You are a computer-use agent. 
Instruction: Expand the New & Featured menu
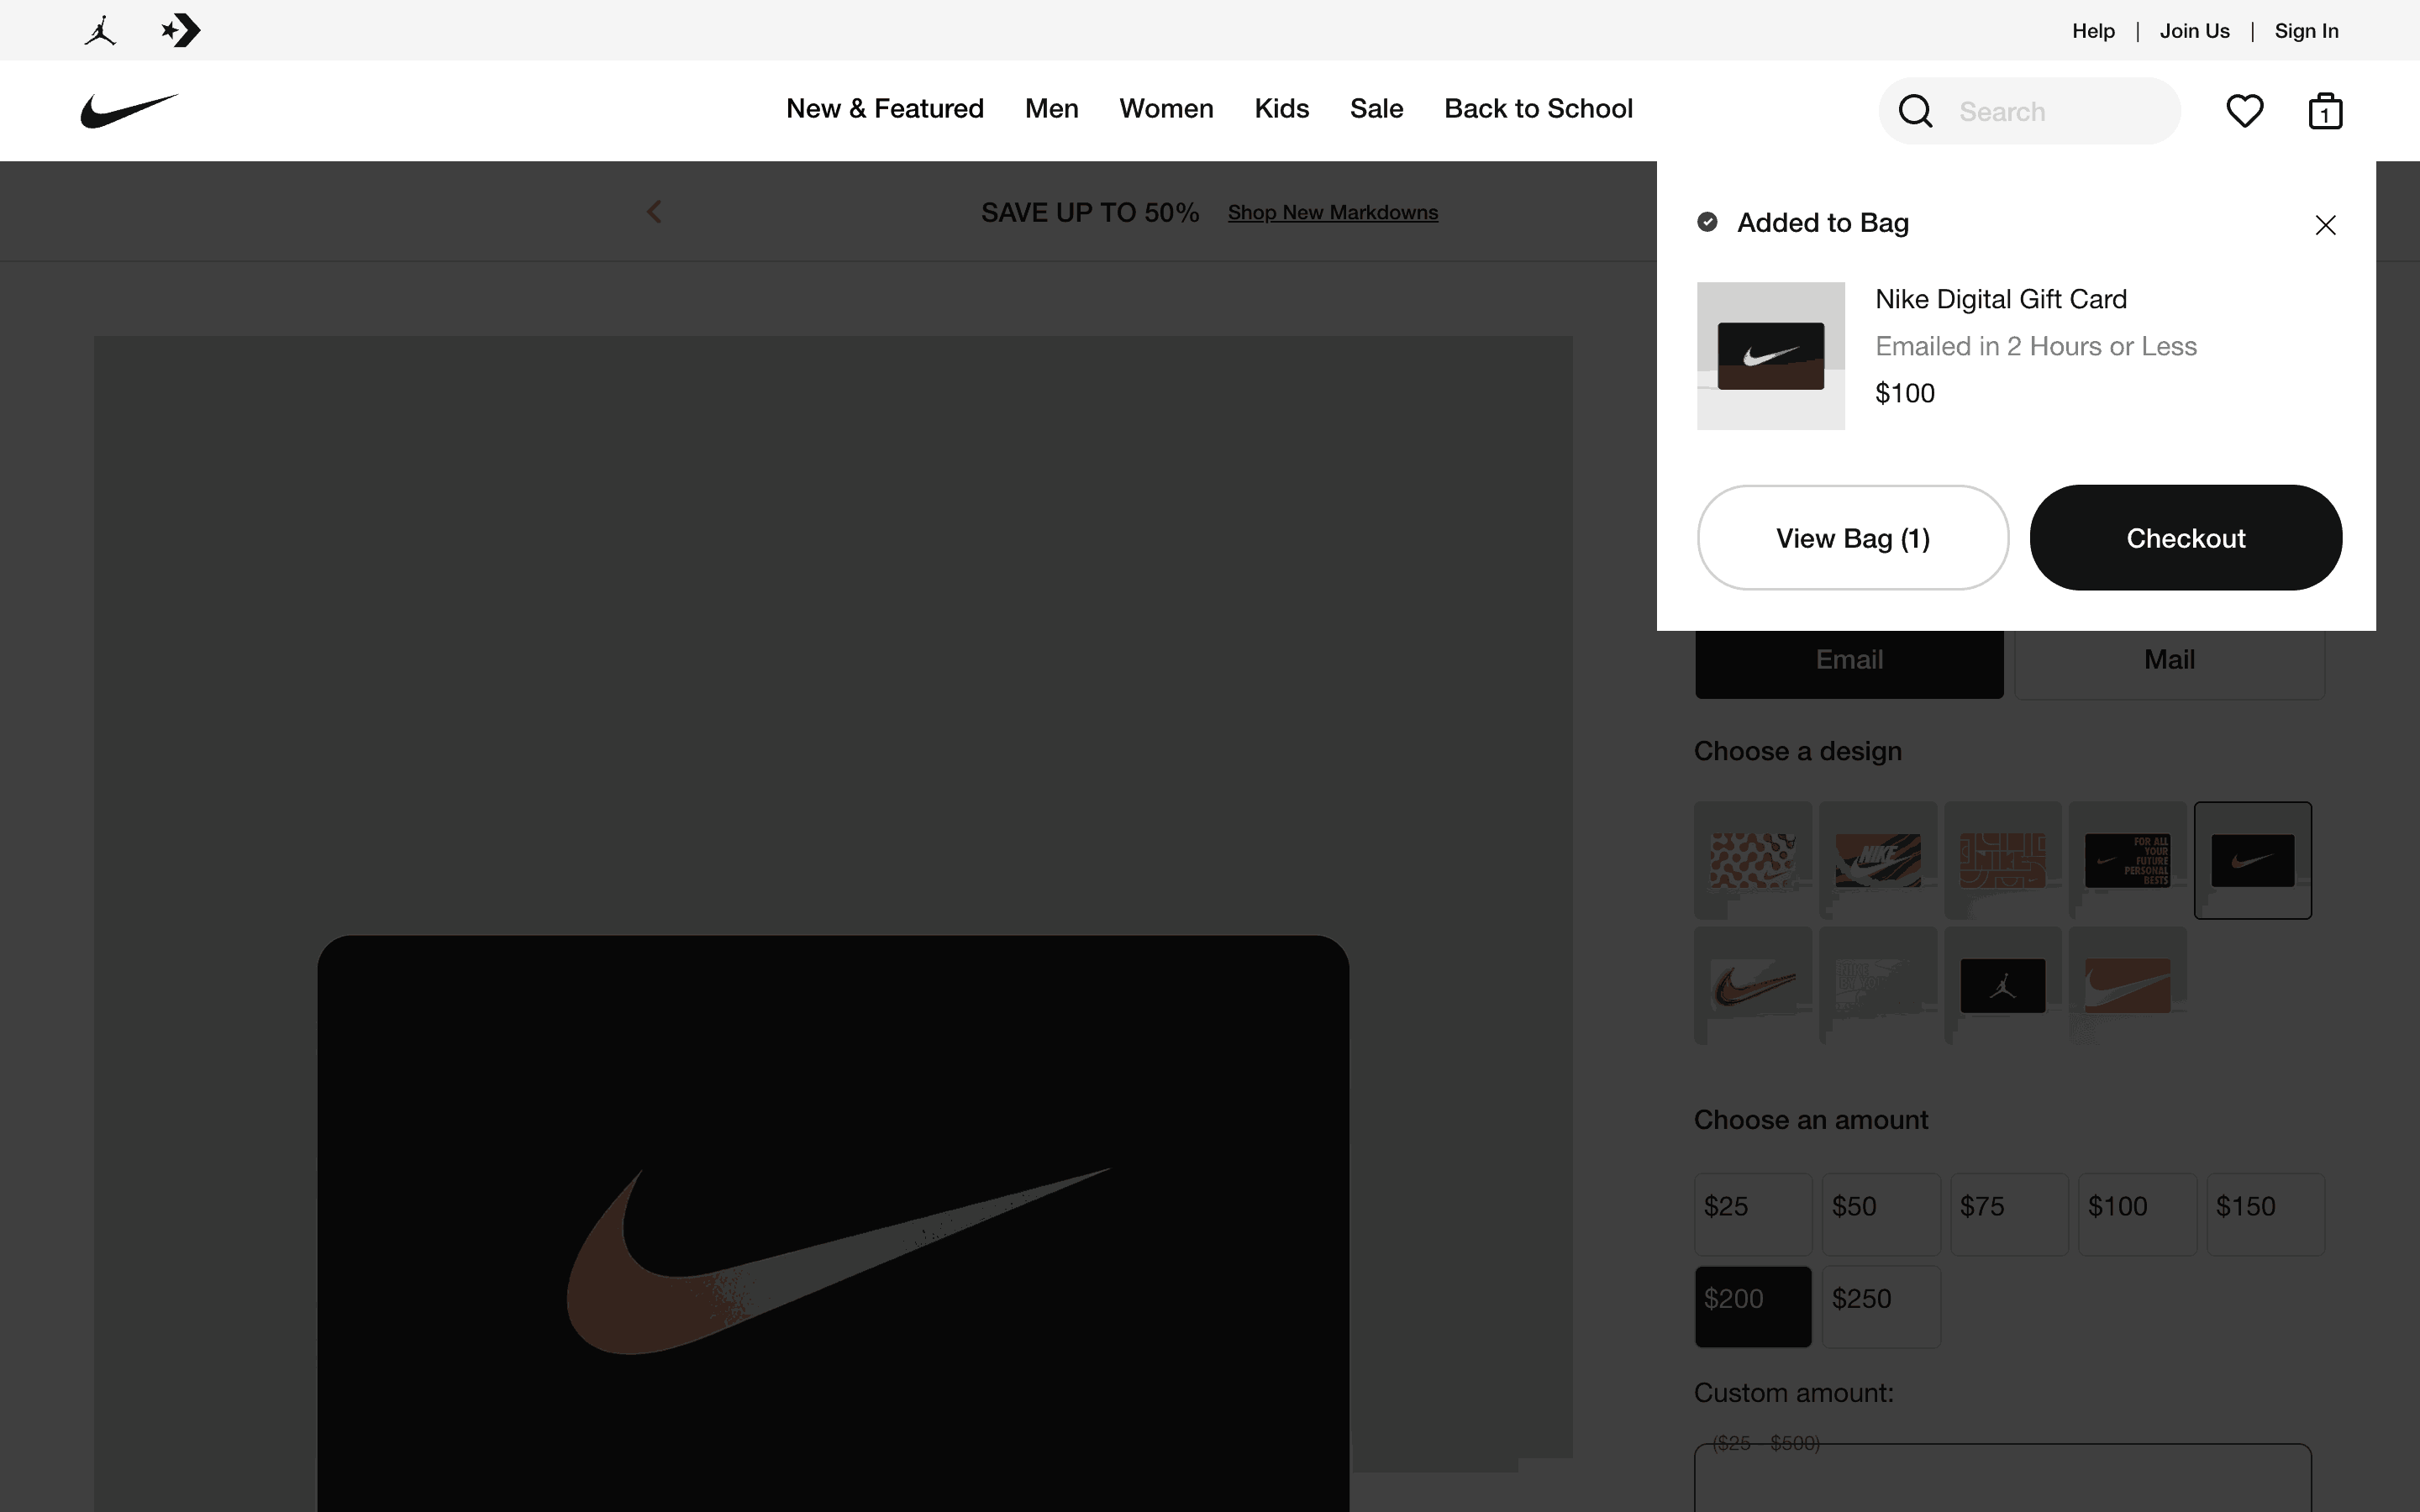[884, 108]
